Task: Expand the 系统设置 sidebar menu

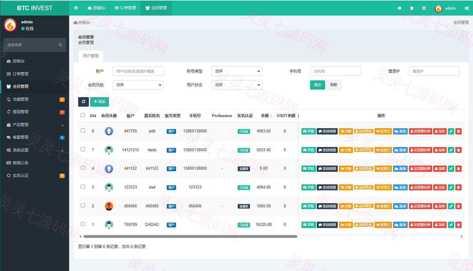Action: [x=35, y=150]
